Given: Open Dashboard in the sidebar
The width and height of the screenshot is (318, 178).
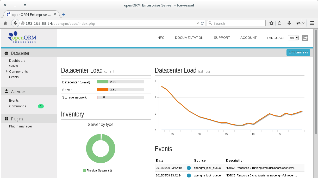Looking at the screenshot, I should pyautogui.click(x=17, y=61).
